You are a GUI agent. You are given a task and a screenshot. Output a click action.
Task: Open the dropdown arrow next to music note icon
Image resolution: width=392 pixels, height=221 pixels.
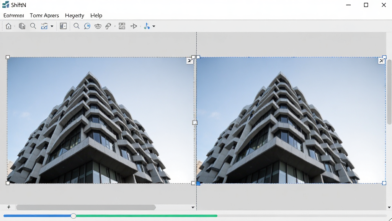click(x=154, y=26)
